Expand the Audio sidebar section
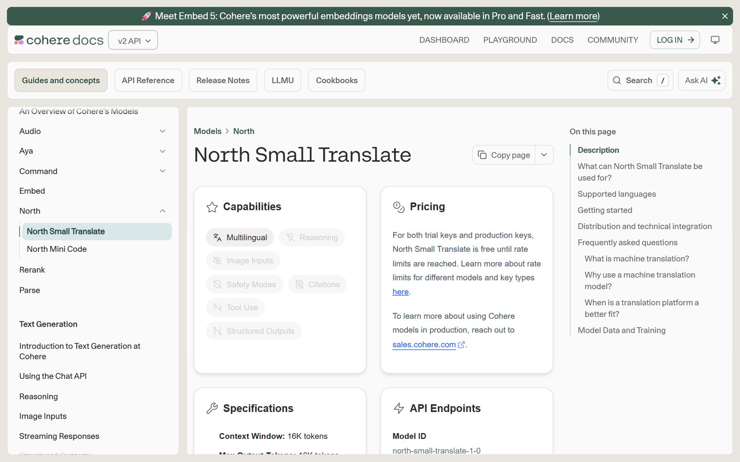The height and width of the screenshot is (462, 740). click(163, 131)
